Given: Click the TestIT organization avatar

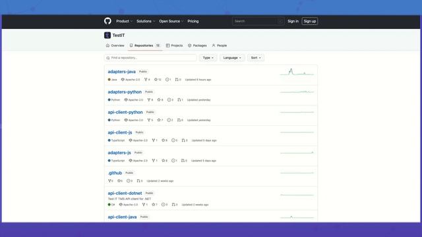Looking at the screenshot, I should pos(107,35).
